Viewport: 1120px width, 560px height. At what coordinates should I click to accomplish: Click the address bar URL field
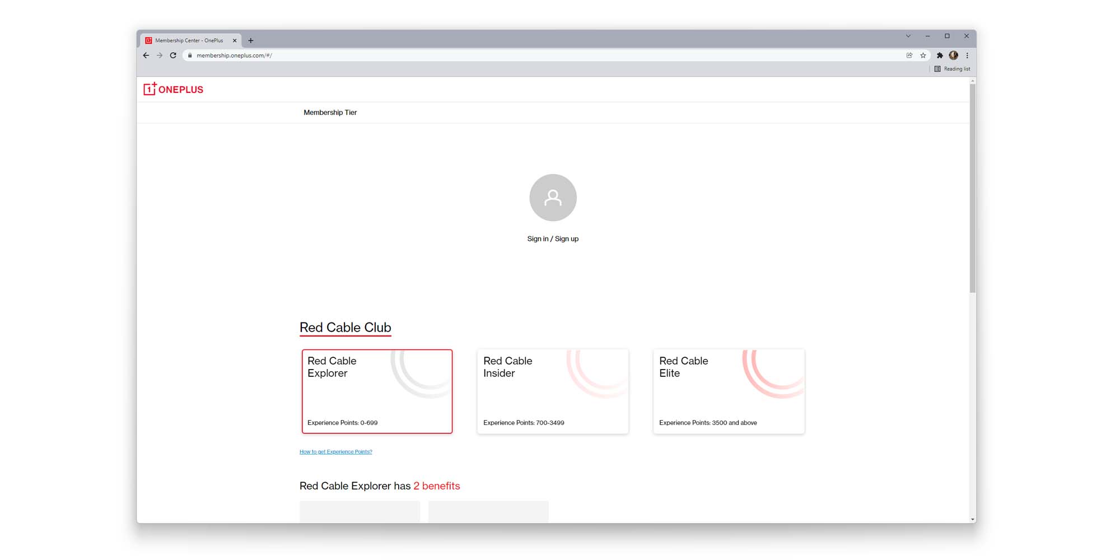pos(504,55)
